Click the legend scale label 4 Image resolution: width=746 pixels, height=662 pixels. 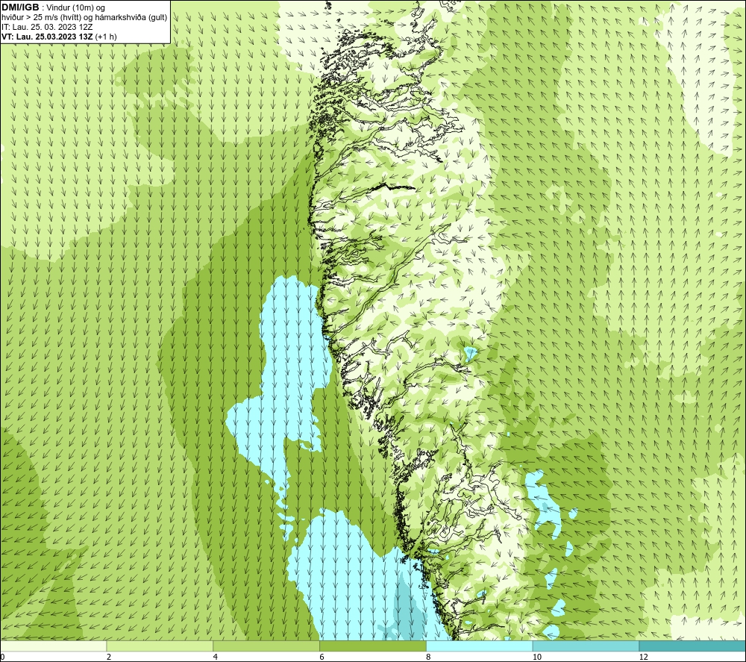tap(216, 657)
